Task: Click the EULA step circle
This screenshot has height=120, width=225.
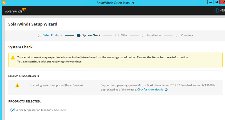Action: pyautogui.click(x=117, y=35)
